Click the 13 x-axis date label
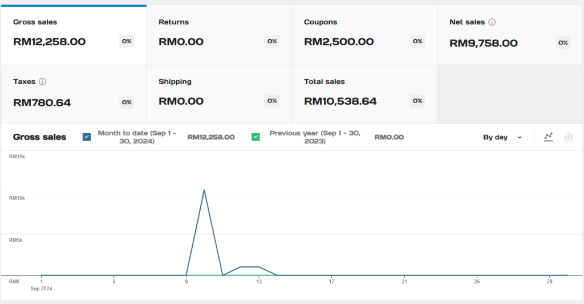Viewport: 584px width, 304px height. 259,282
